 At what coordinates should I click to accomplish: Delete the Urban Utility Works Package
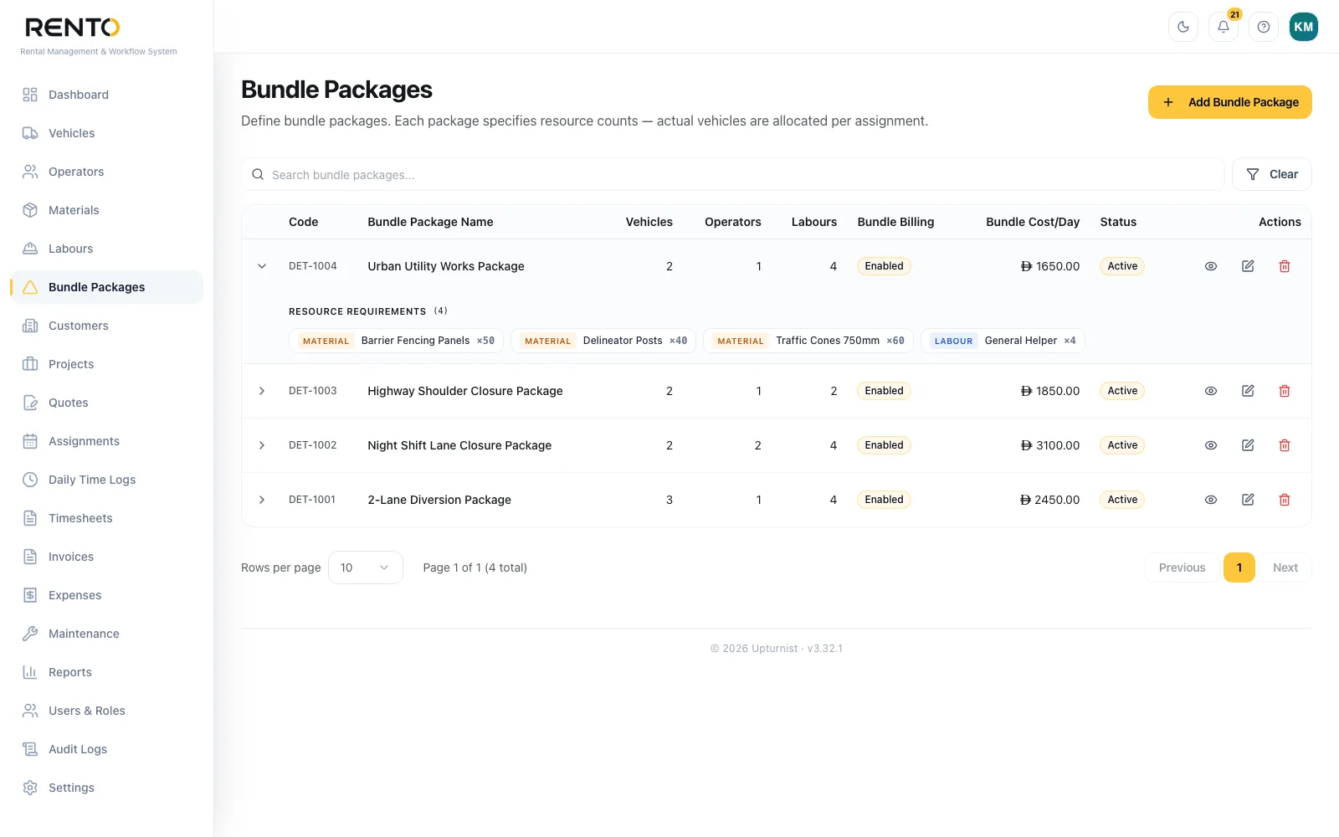point(1285,266)
